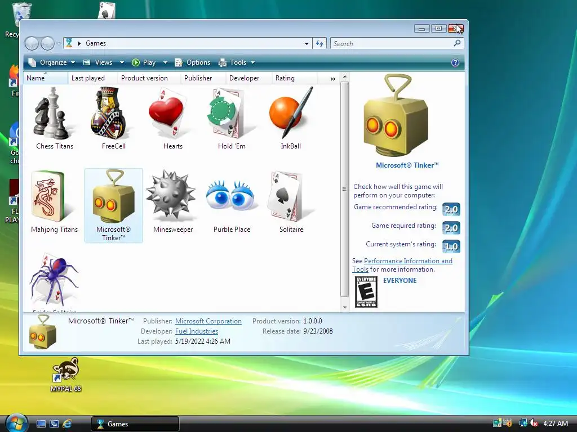Click the Games taskbar button
577x432 pixels.
coord(135,424)
